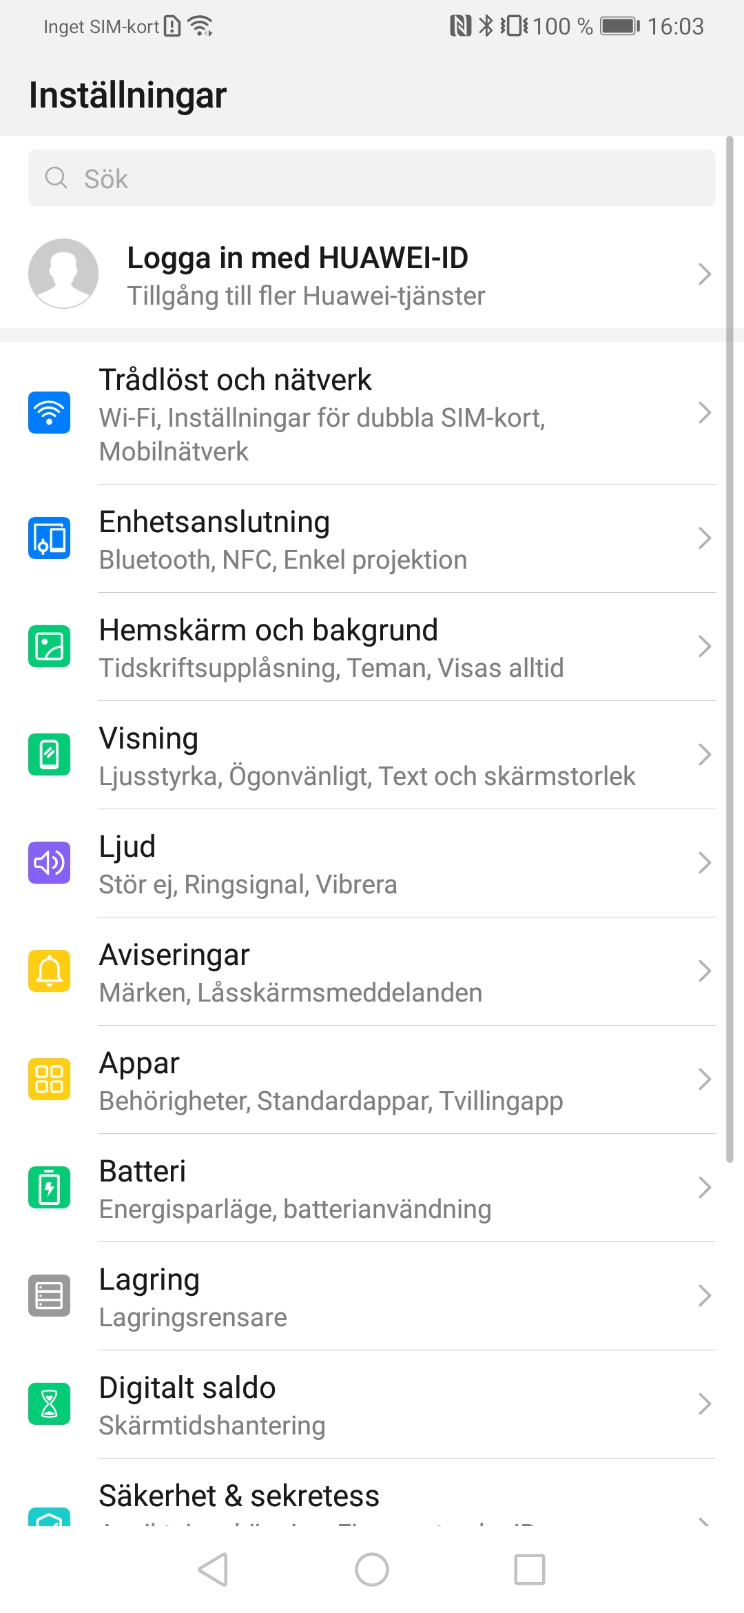Expand the Lagring row chevron
The width and height of the screenshot is (744, 1613).
704,1295
